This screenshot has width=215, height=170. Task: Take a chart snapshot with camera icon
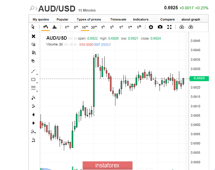tap(160, 27)
